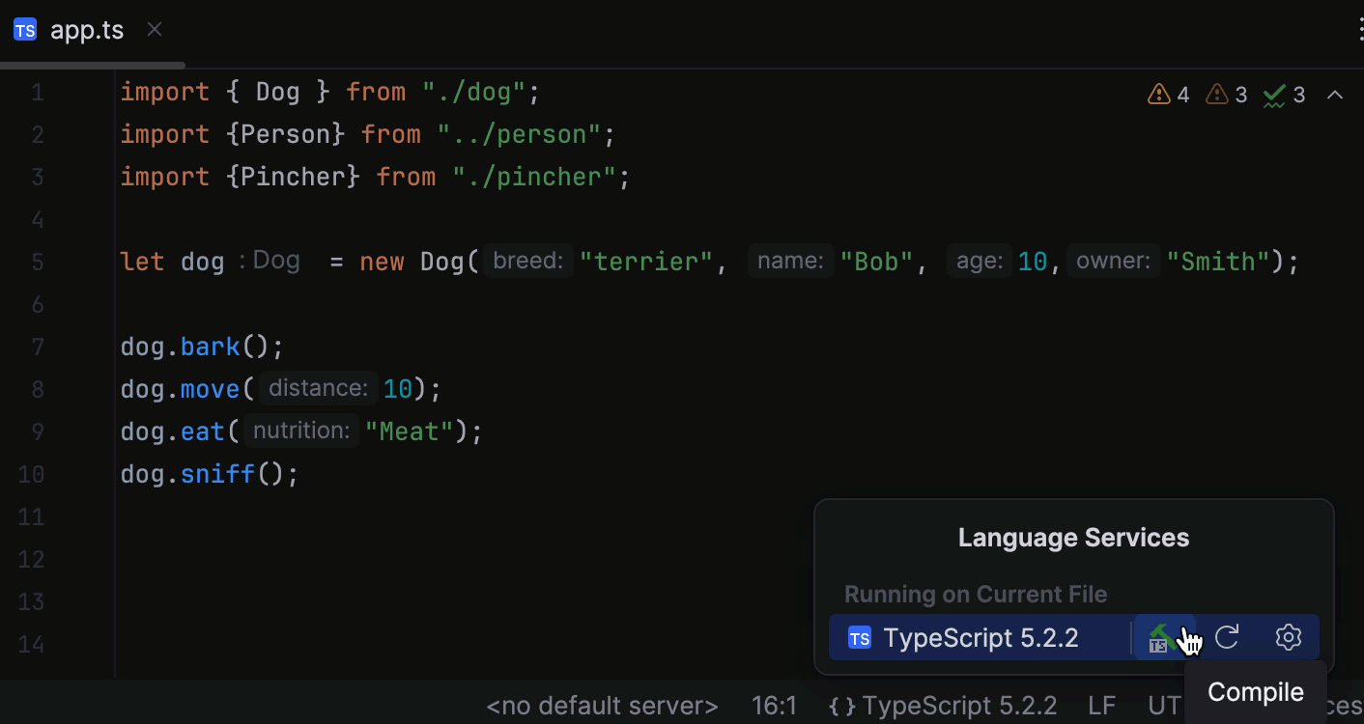Open Language Services settings gear

[x=1288, y=637]
